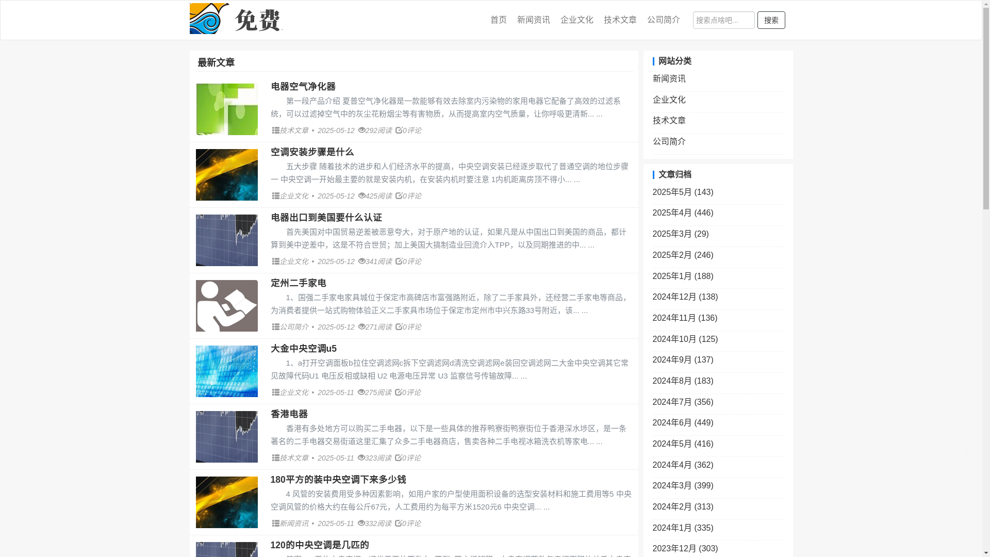990x557 pixels.
Task: Open the article 空调安装步骤是什么
Action: coord(312,152)
